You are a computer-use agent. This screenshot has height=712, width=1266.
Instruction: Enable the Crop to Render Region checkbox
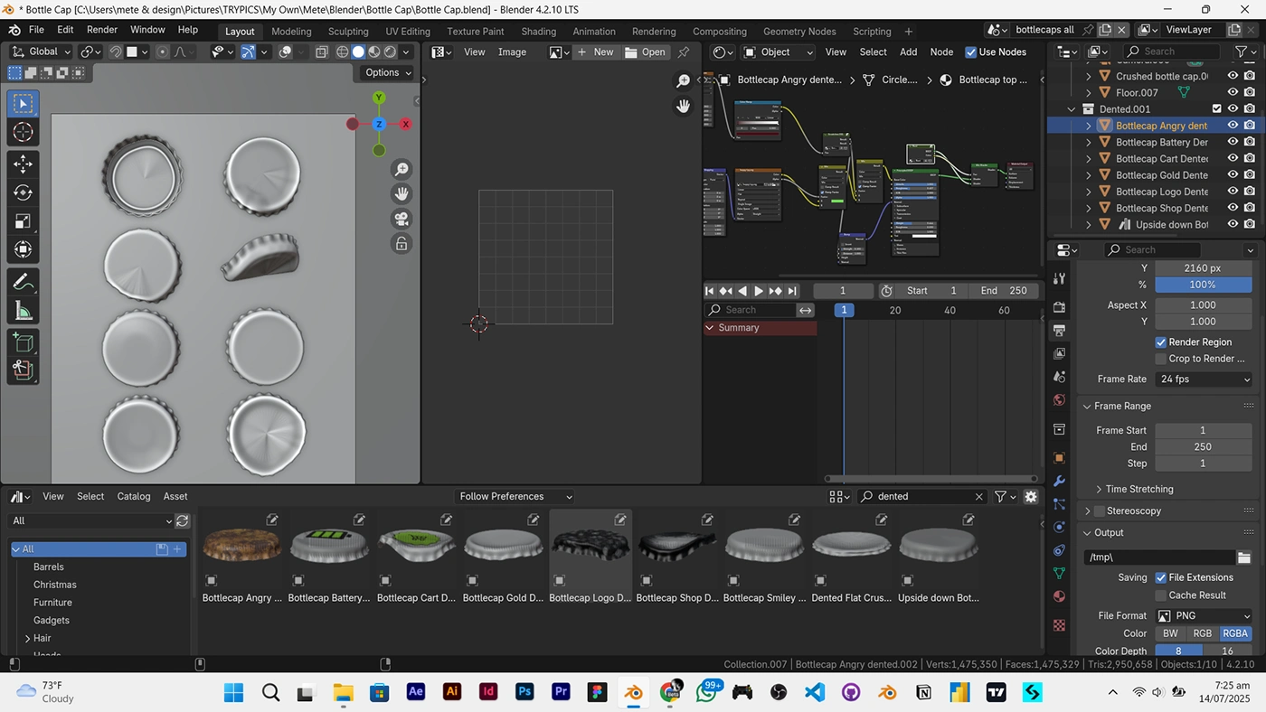(x=1161, y=359)
